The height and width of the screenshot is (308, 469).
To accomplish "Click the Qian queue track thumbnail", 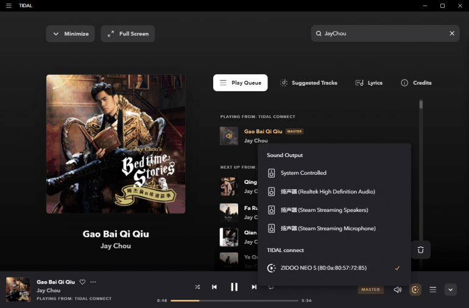I will pos(229,237).
